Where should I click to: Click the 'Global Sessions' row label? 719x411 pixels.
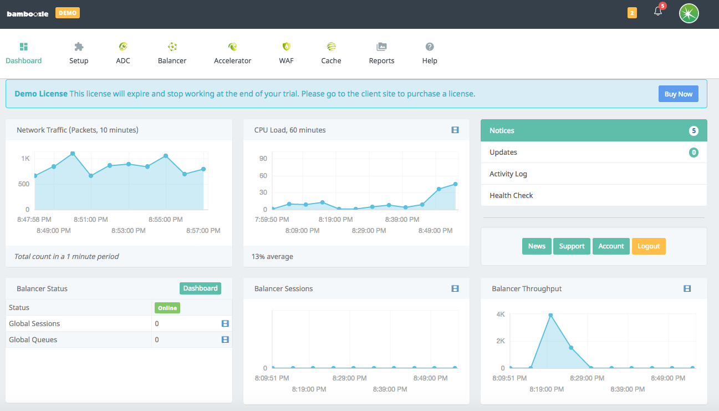point(34,323)
